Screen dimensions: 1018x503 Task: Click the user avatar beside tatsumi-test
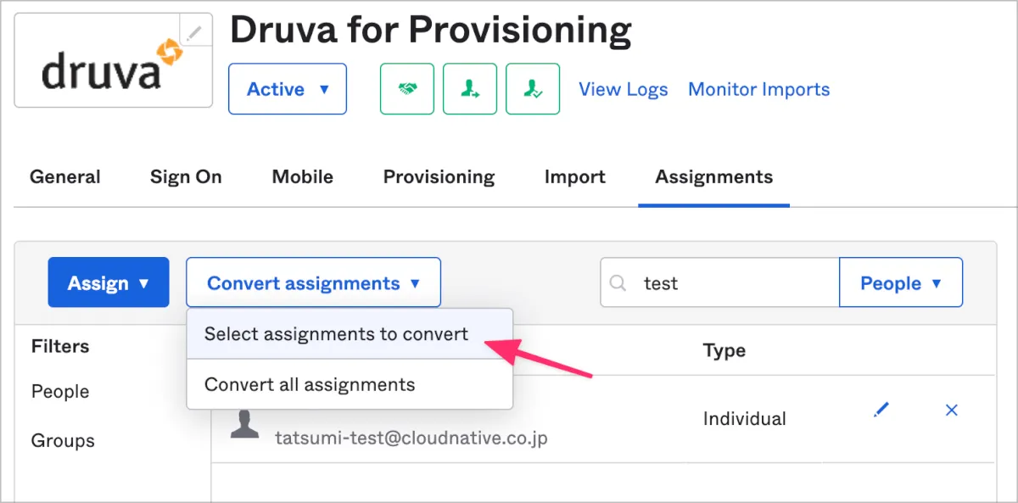coord(245,423)
